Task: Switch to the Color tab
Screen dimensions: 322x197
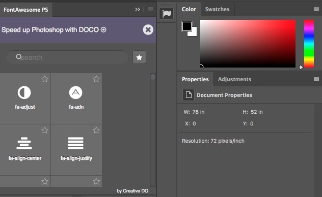Action: (189, 9)
